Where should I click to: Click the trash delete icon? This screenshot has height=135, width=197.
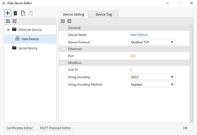point(16,13)
